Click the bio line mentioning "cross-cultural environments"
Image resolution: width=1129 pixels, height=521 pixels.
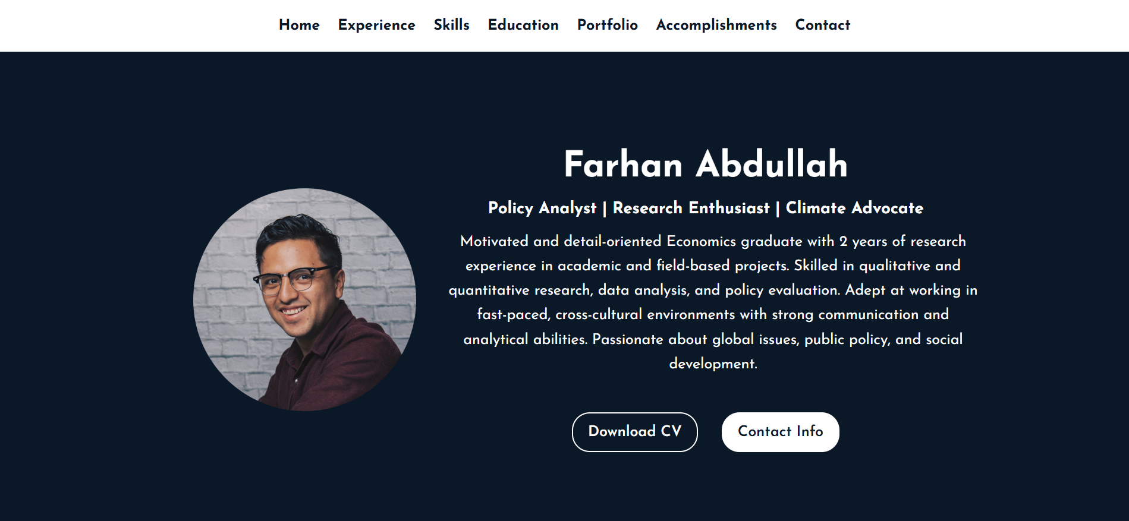[x=713, y=314]
